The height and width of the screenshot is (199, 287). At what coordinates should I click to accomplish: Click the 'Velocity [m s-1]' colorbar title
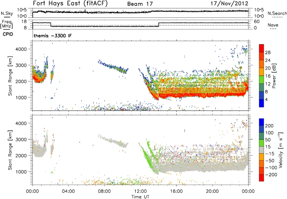[x=281, y=150]
